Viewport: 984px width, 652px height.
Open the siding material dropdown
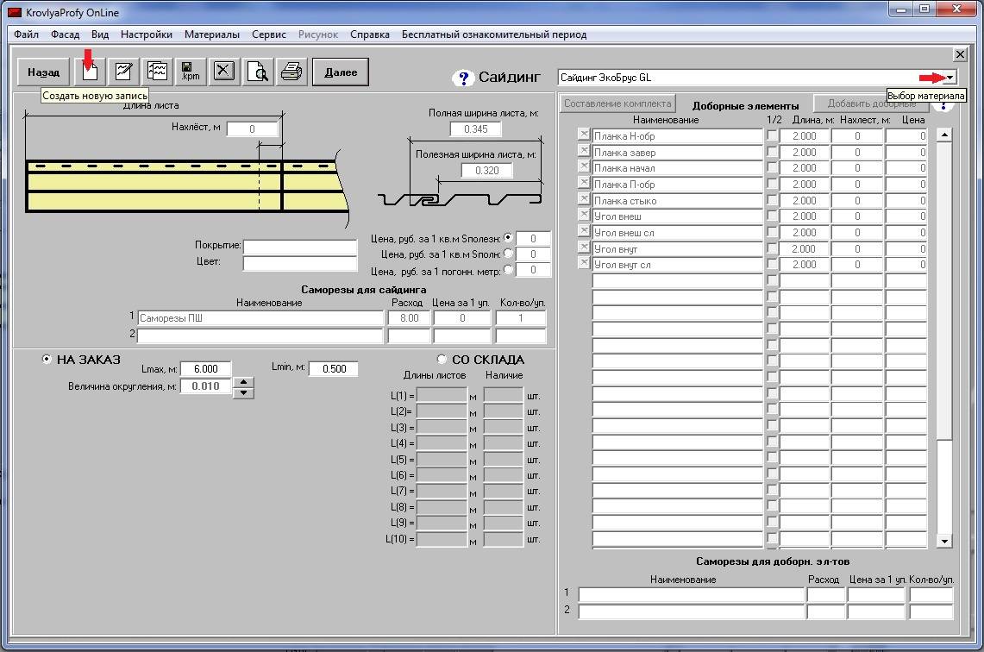click(950, 78)
